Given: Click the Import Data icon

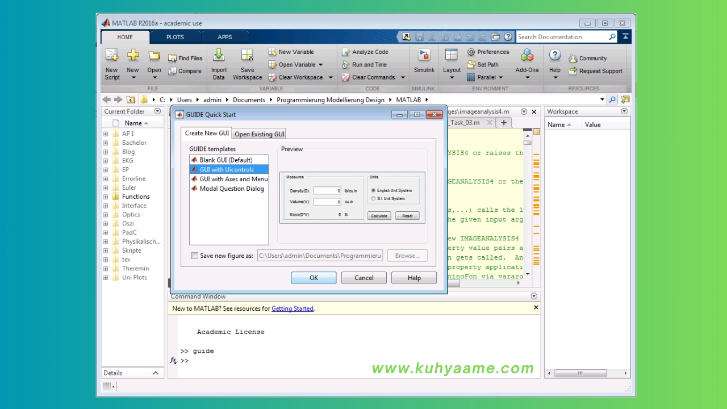Looking at the screenshot, I should pos(219,55).
